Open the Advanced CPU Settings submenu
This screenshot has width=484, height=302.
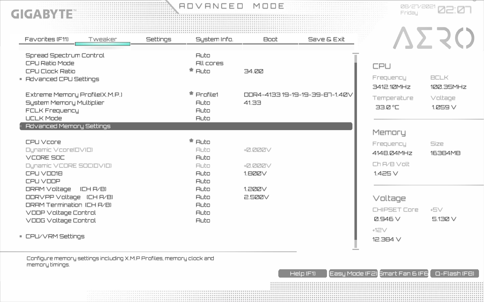coord(62,79)
